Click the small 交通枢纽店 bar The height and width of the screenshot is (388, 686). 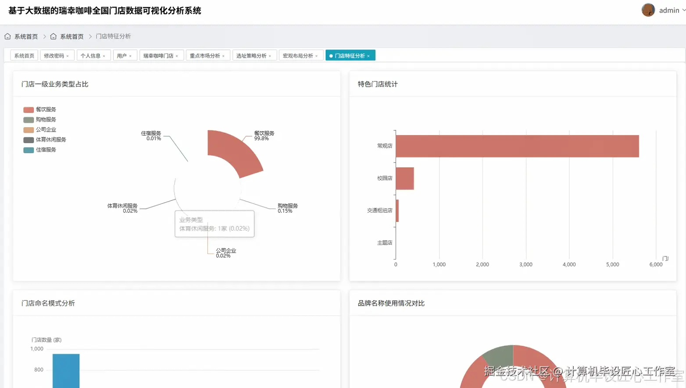397,211
